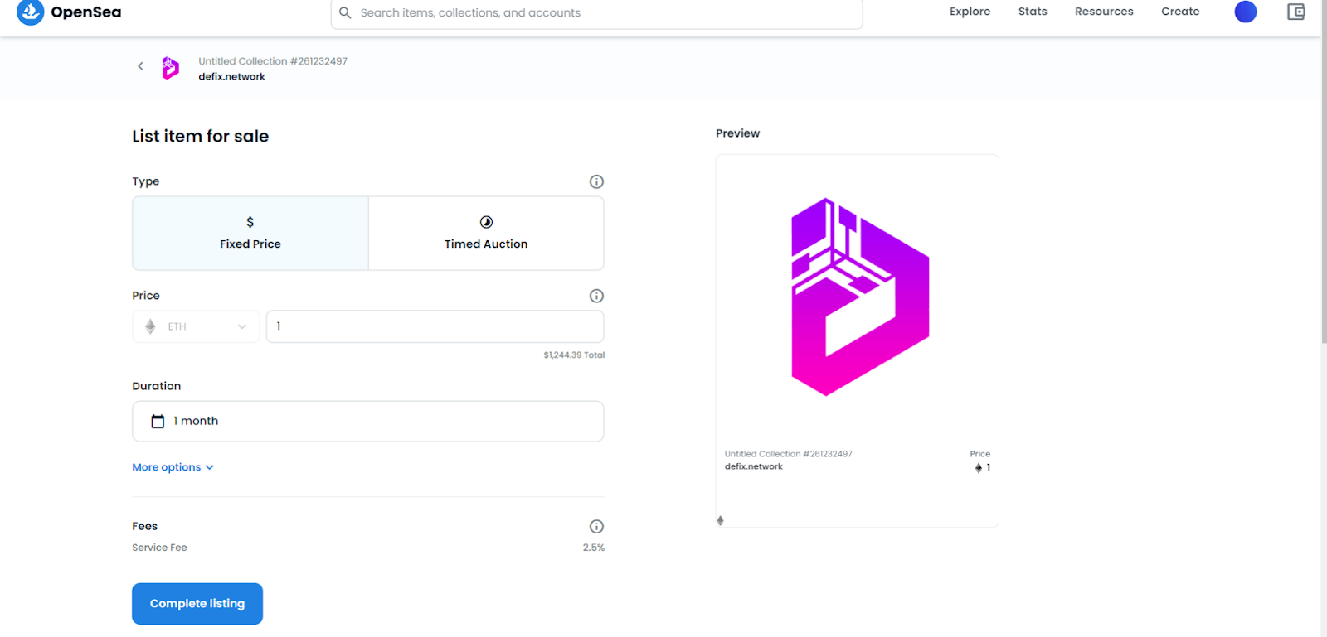Expand More options
This screenshot has width=1327, height=637.
pos(173,467)
